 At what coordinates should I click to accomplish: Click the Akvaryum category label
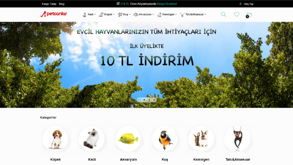click(128, 159)
